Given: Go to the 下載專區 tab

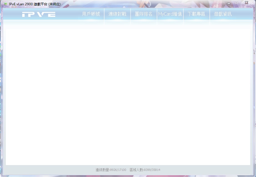Looking at the screenshot, I should (196, 14).
